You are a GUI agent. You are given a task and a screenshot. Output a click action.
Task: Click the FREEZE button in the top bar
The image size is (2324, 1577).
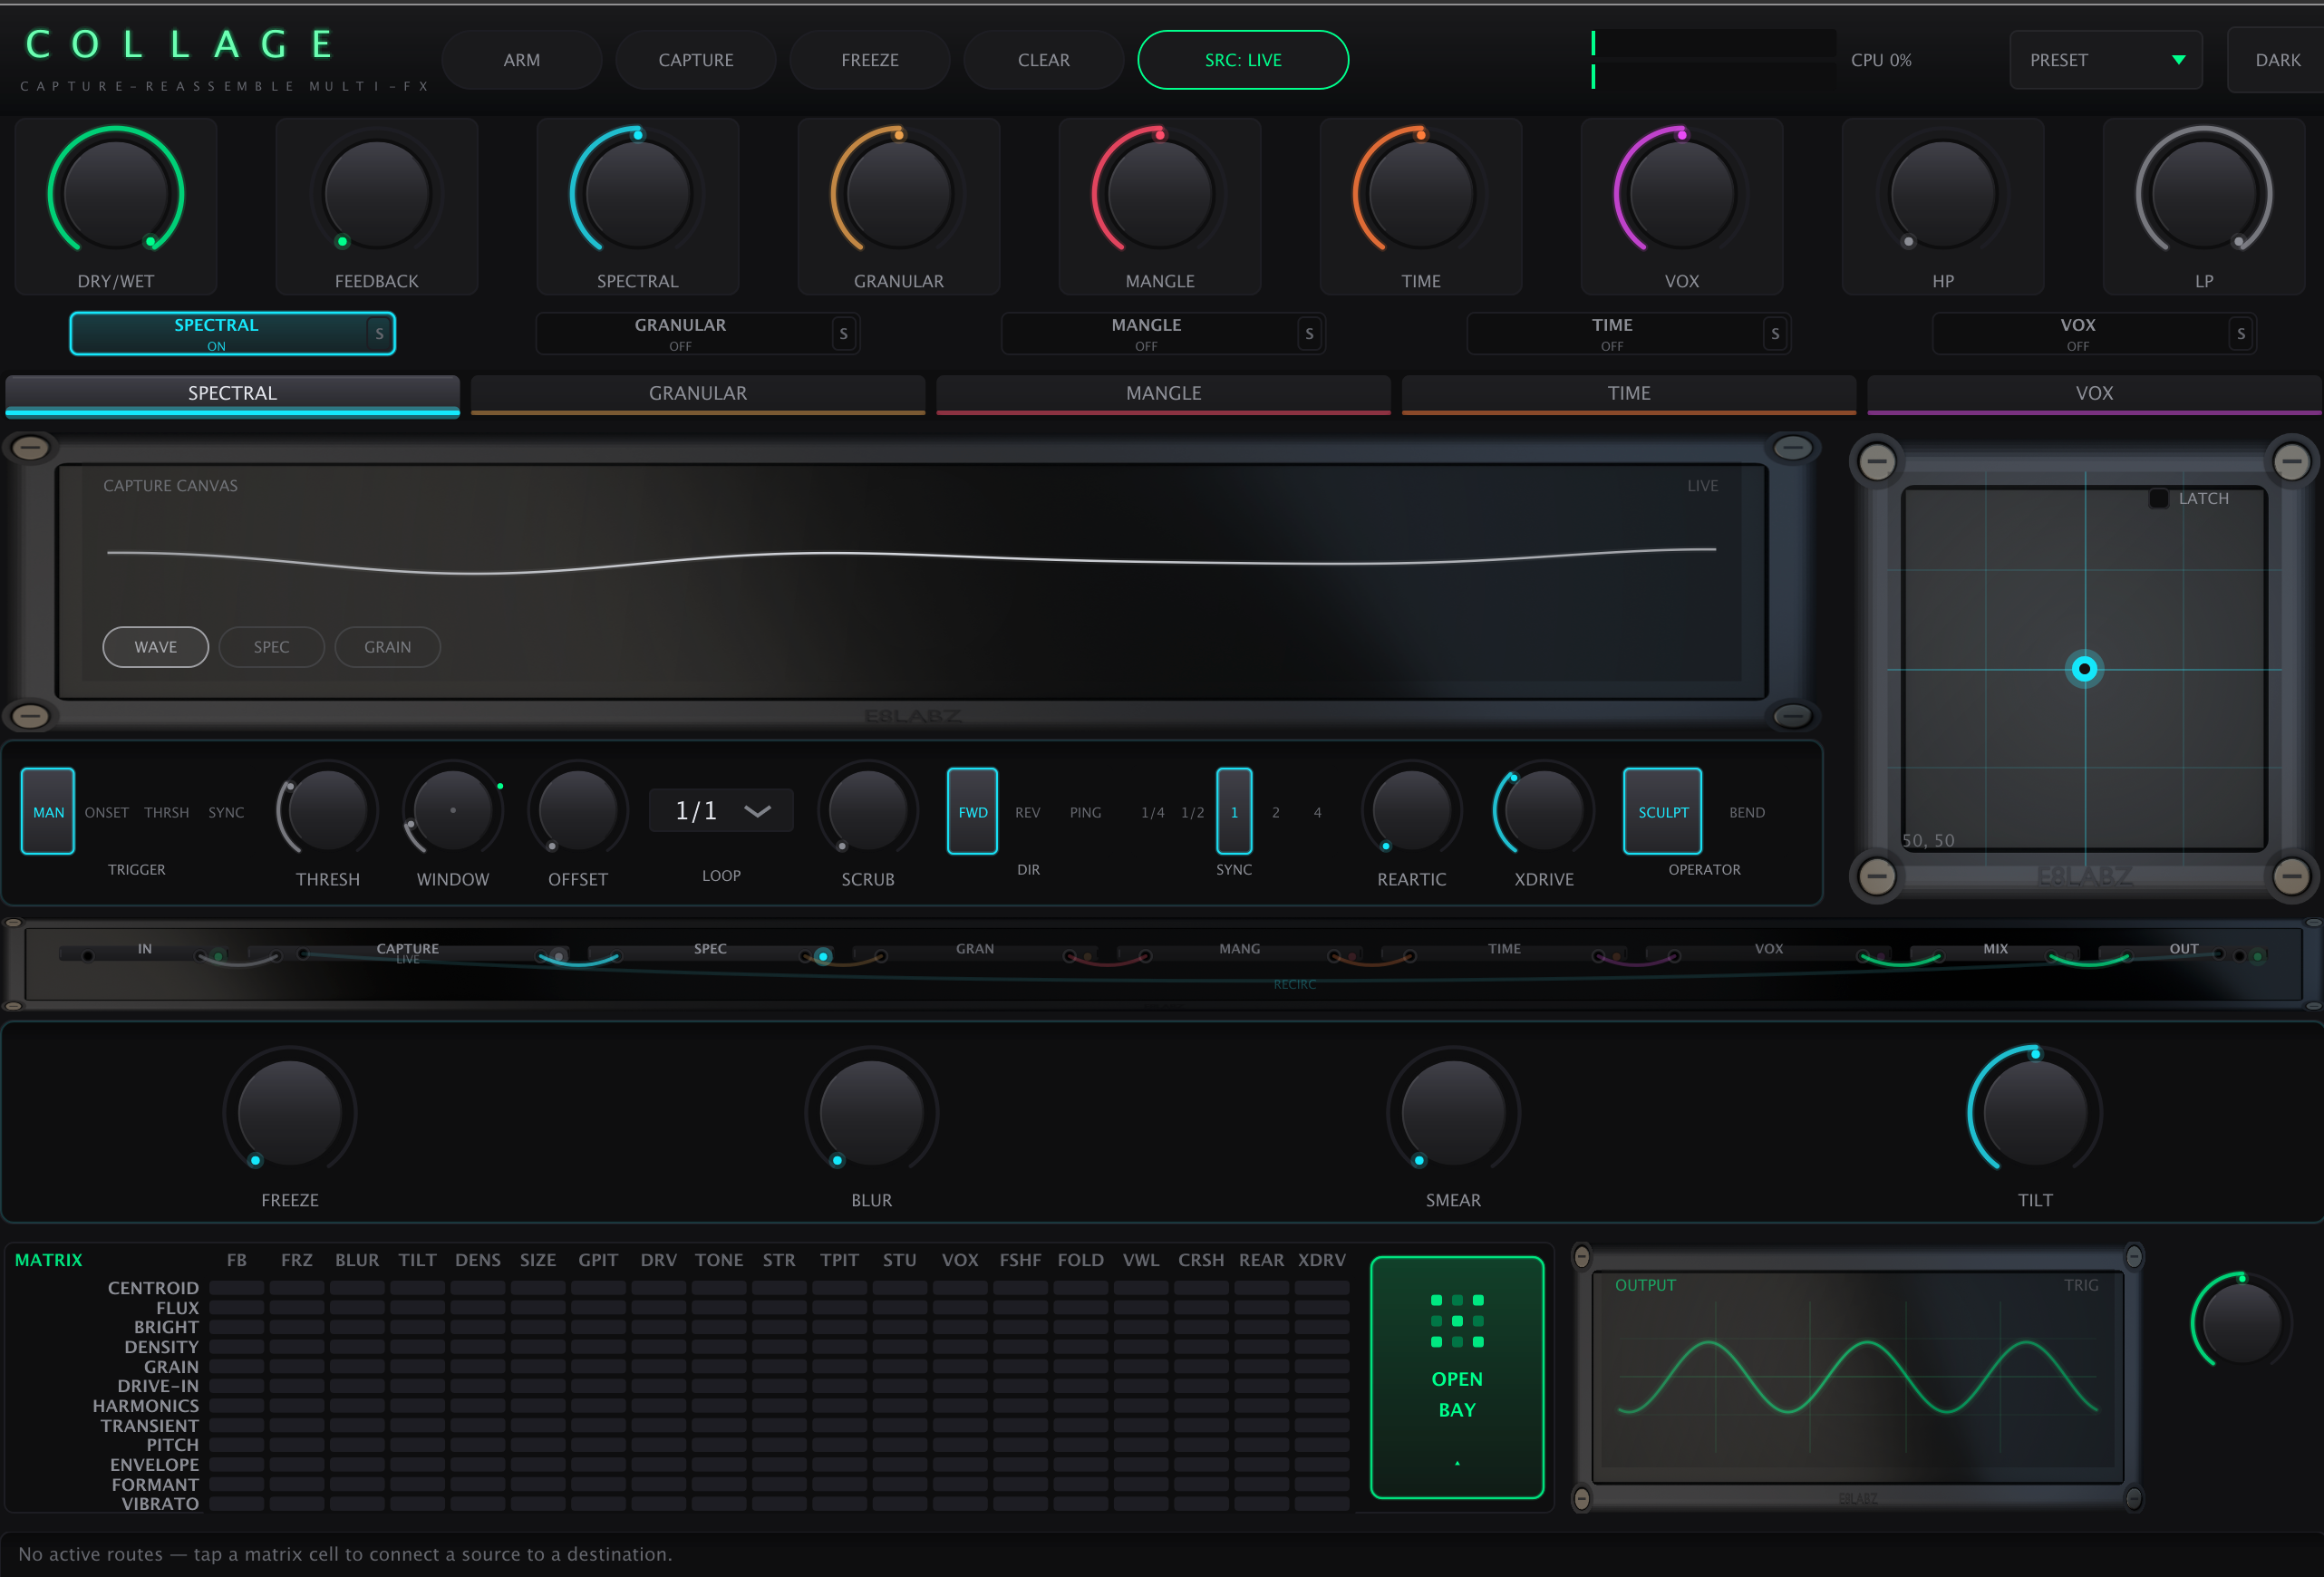click(869, 60)
